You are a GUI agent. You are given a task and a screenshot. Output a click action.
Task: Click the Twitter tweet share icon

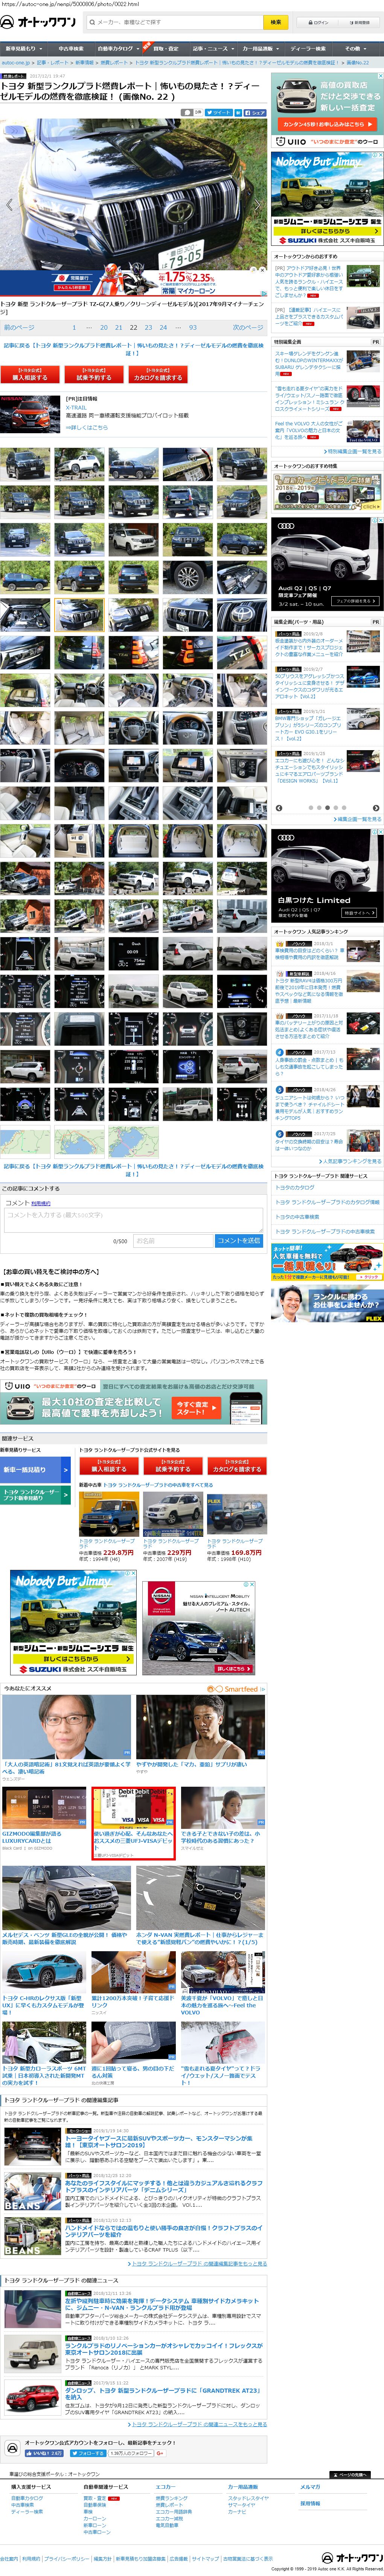(220, 113)
